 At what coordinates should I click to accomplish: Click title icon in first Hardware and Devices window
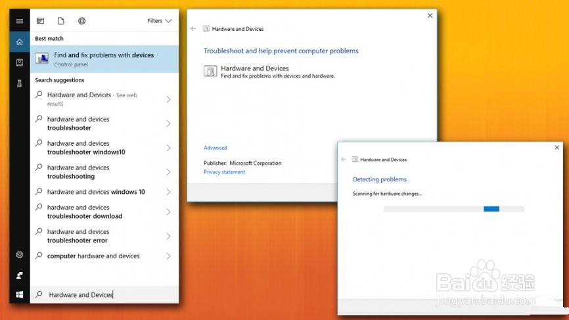[x=206, y=29]
